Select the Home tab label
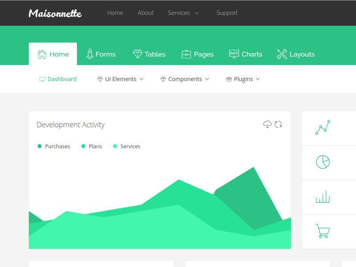The image size is (356, 267). coord(59,54)
